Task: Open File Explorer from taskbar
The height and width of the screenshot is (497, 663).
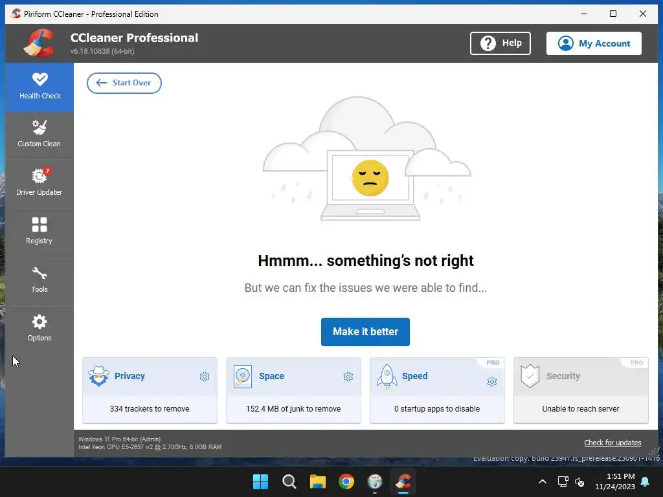Action: tap(317, 481)
